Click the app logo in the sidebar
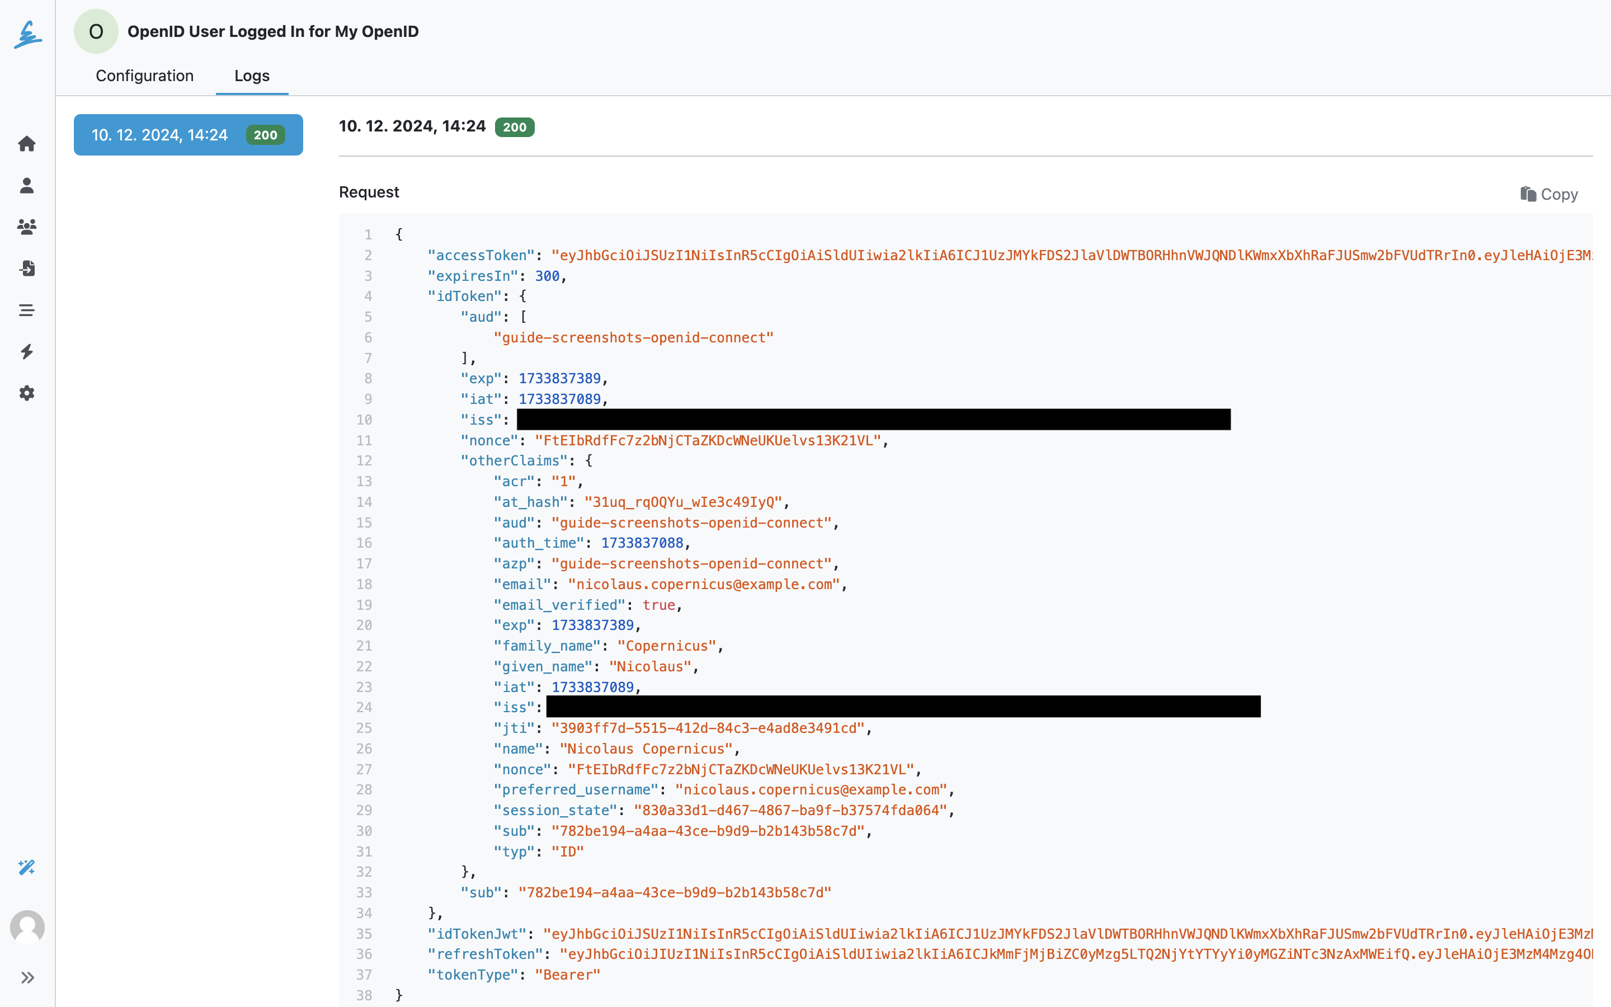The width and height of the screenshot is (1611, 1007). click(28, 34)
